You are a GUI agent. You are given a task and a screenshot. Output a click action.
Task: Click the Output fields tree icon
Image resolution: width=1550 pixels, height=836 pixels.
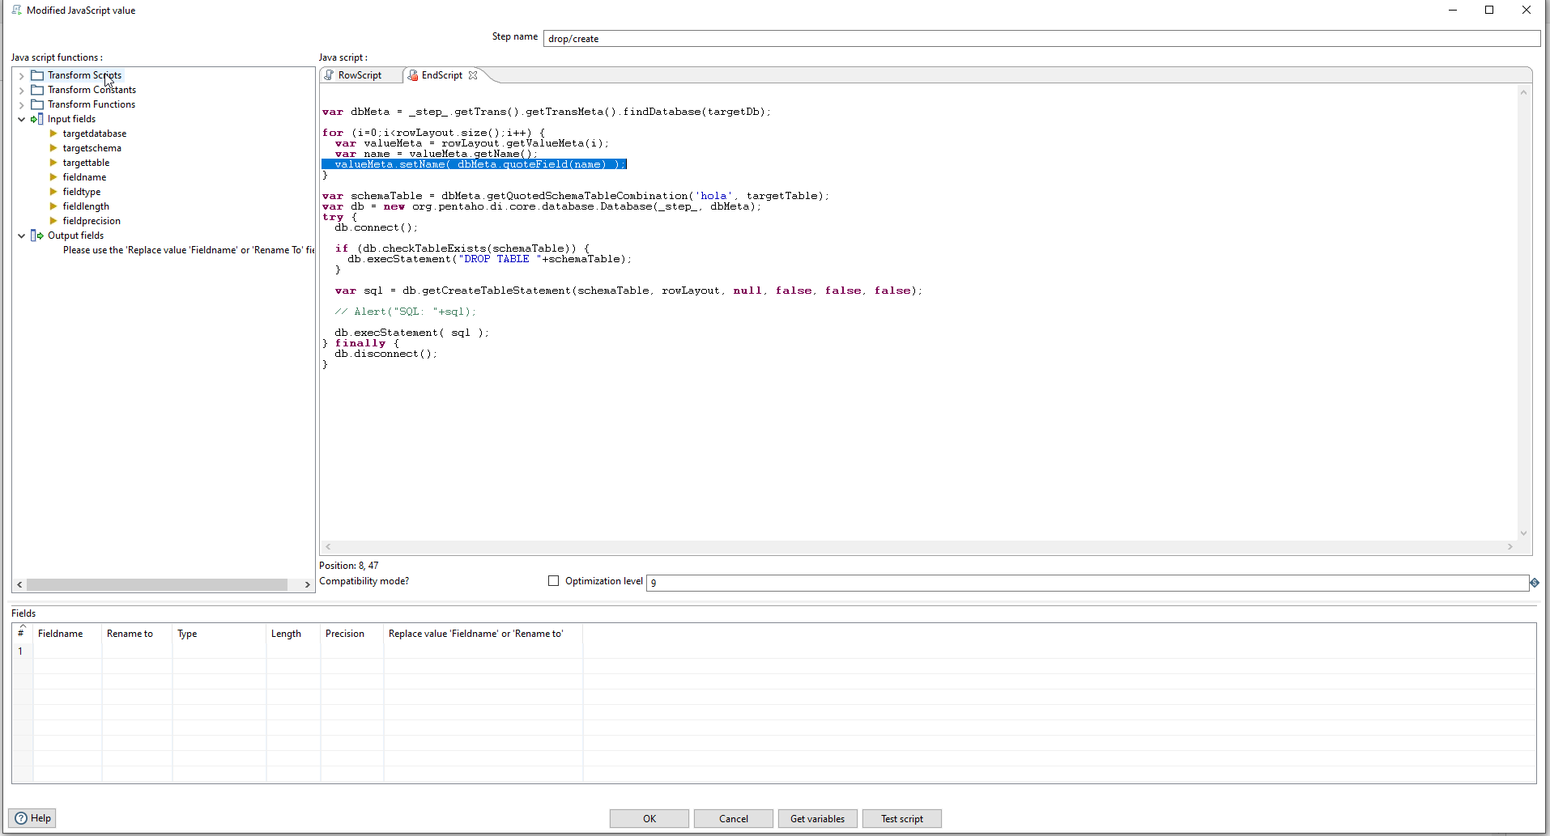36,236
